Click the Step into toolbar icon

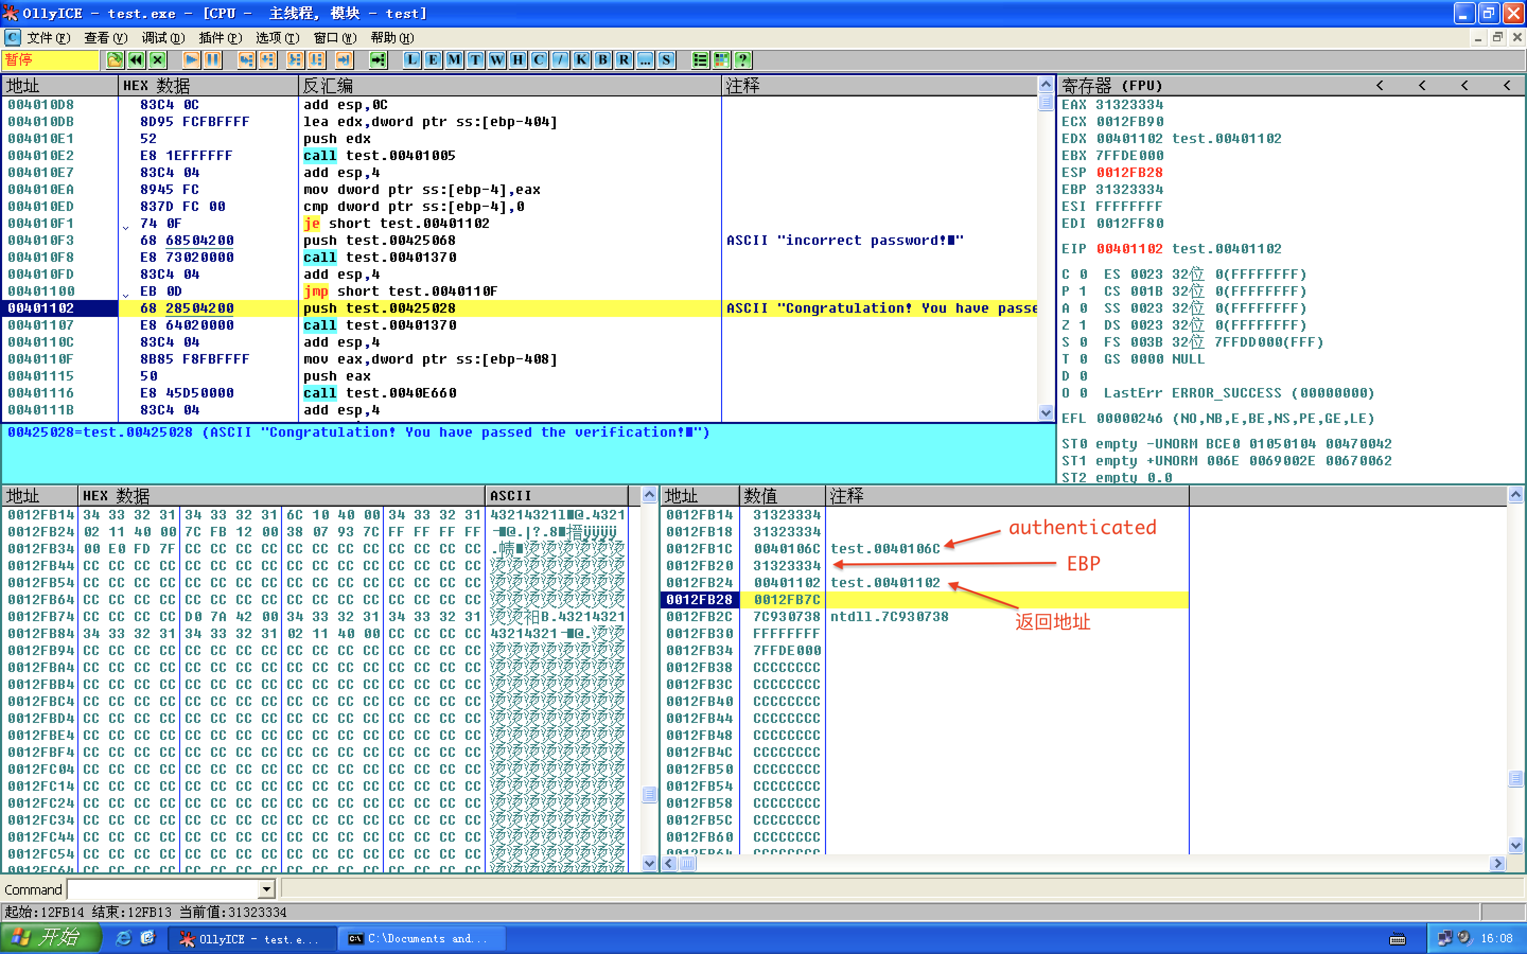[246, 60]
